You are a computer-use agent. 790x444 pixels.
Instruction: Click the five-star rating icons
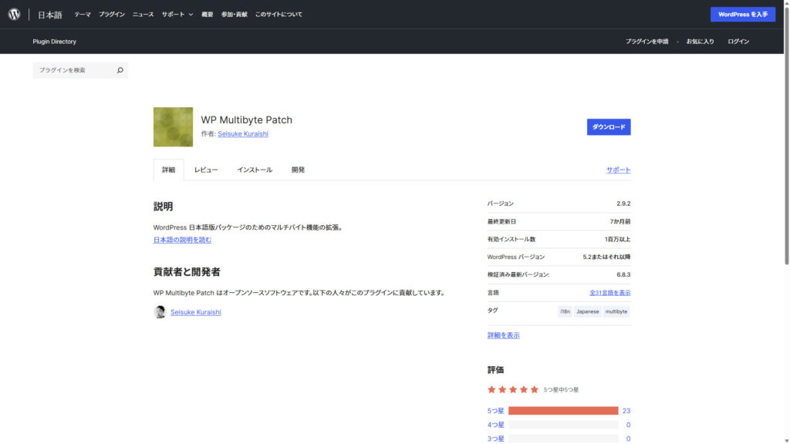[x=513, y=389]
